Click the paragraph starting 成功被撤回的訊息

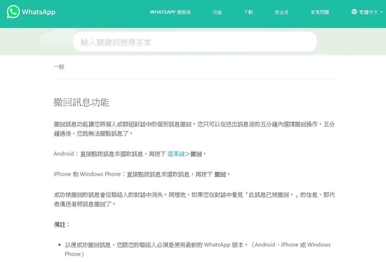tap(194, 199)
